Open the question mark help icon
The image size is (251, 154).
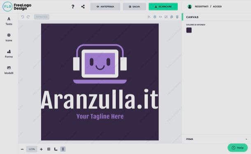pos(73,7)
